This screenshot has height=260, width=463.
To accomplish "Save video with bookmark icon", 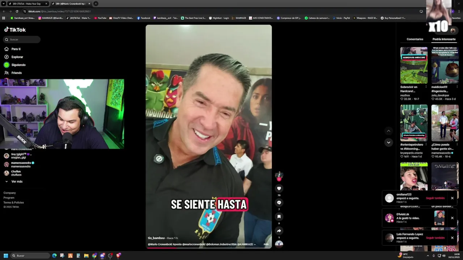I will 279,216.
